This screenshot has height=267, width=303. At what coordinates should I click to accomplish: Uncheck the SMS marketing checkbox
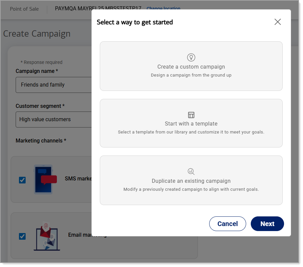[x=22, y=180]
